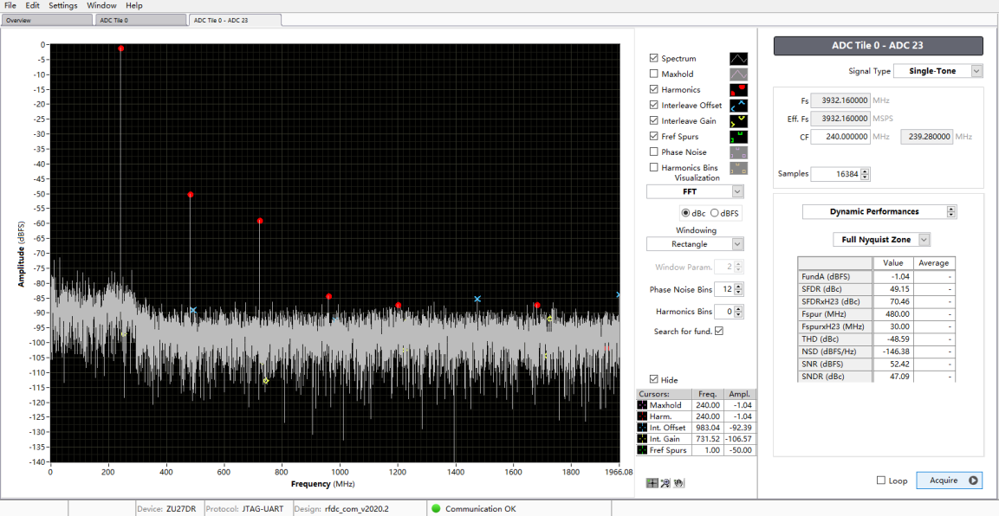This screenshot has width=999, height=516.
Task: Select the pan hand graph tool
Action: pos(678,482)
